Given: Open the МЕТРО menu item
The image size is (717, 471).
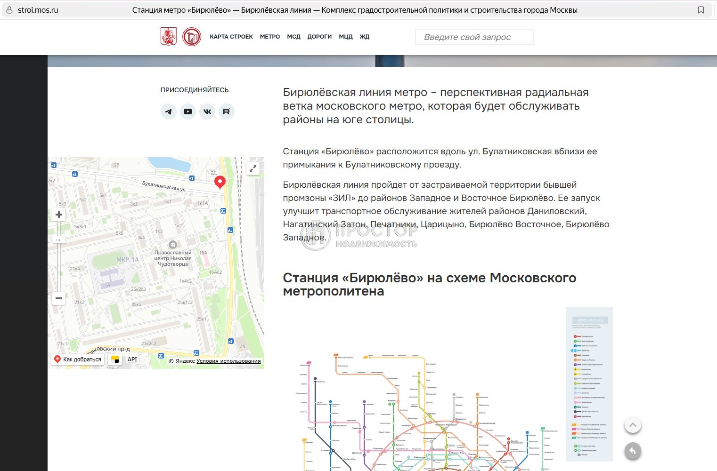Looking at the screenshot, I should 270,37.
